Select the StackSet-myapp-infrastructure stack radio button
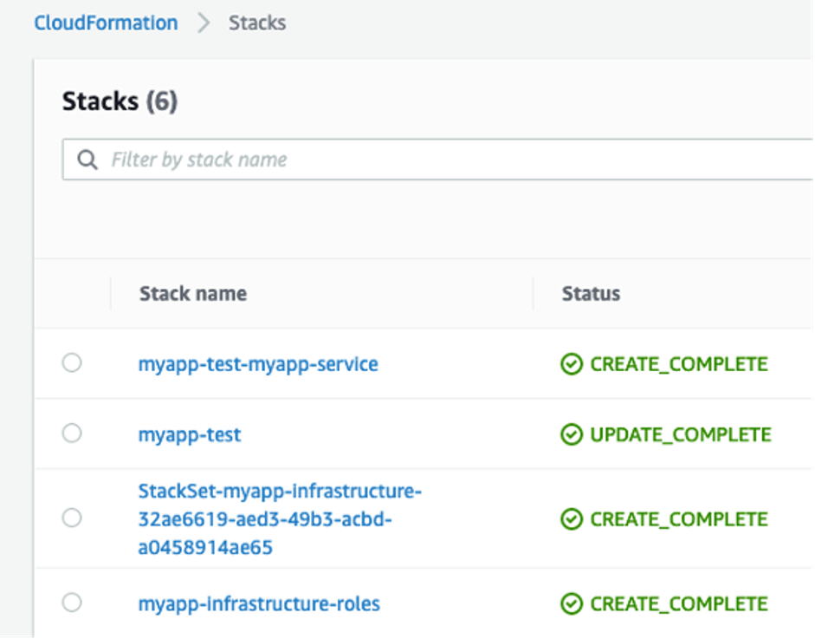The image size is (815, 639). pos(72,519)
